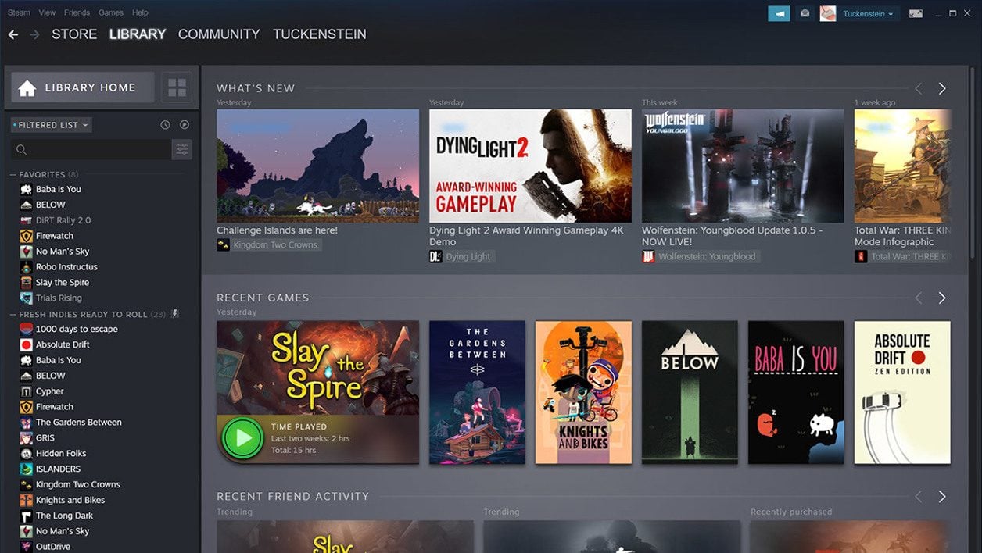Open Challenge Islands are here article
Viewport: 982px width, 553px height.
pos(278,230)
